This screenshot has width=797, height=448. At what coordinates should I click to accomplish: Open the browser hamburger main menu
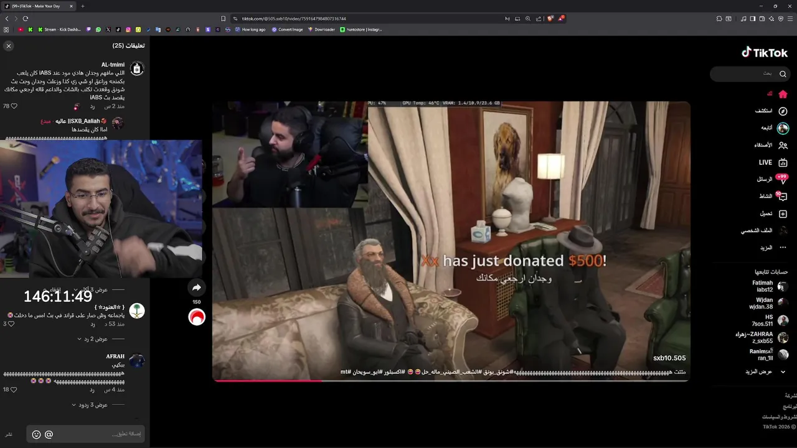[790, 19]
